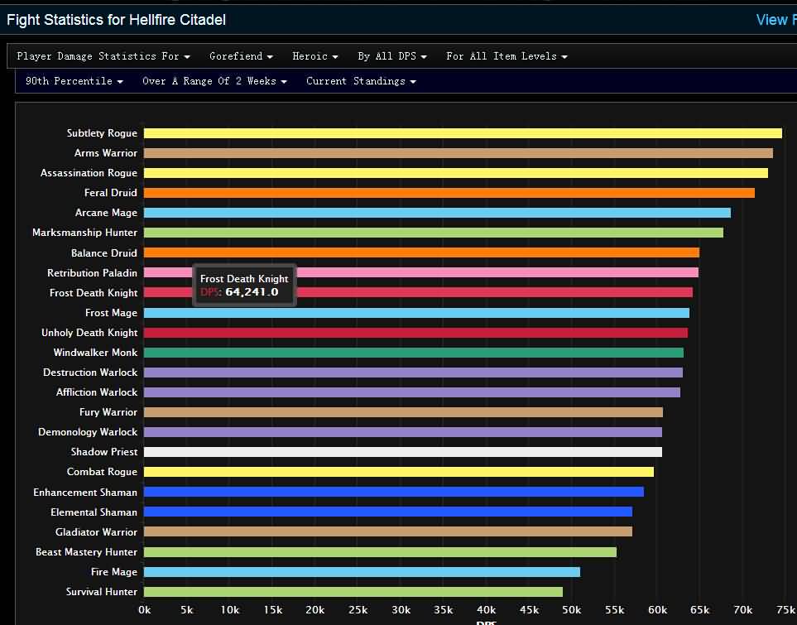The width and height of the screenshot is (797, 625).
Task: Open the Player Damage Statistics For dropdown
Action: click(103, 56)
